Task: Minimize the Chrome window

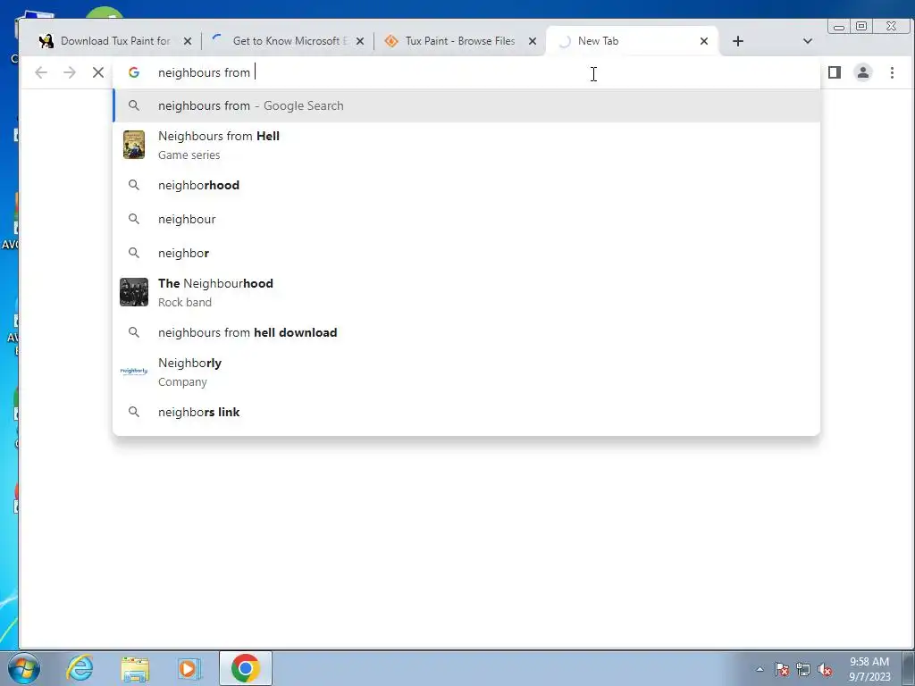Action: tap(838, 26)
